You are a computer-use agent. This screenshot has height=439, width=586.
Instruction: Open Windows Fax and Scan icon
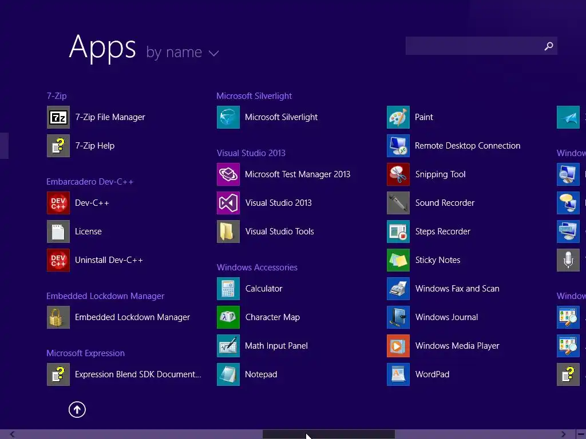coord(398,289)
